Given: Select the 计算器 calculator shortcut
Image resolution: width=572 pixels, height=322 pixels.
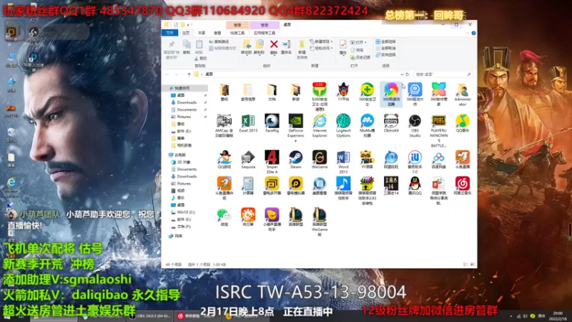Looking at the screenshot, I should [247, 185].
